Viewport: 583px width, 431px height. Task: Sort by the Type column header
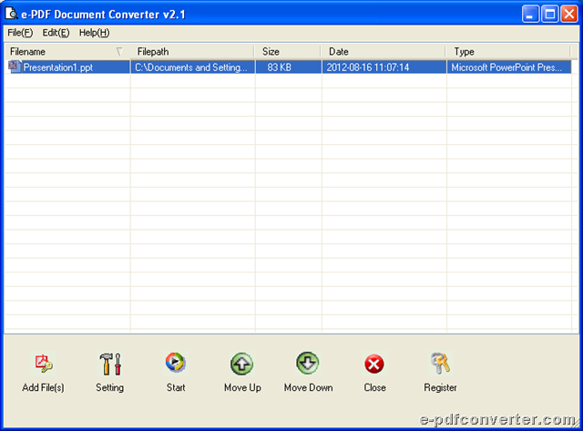509,52
